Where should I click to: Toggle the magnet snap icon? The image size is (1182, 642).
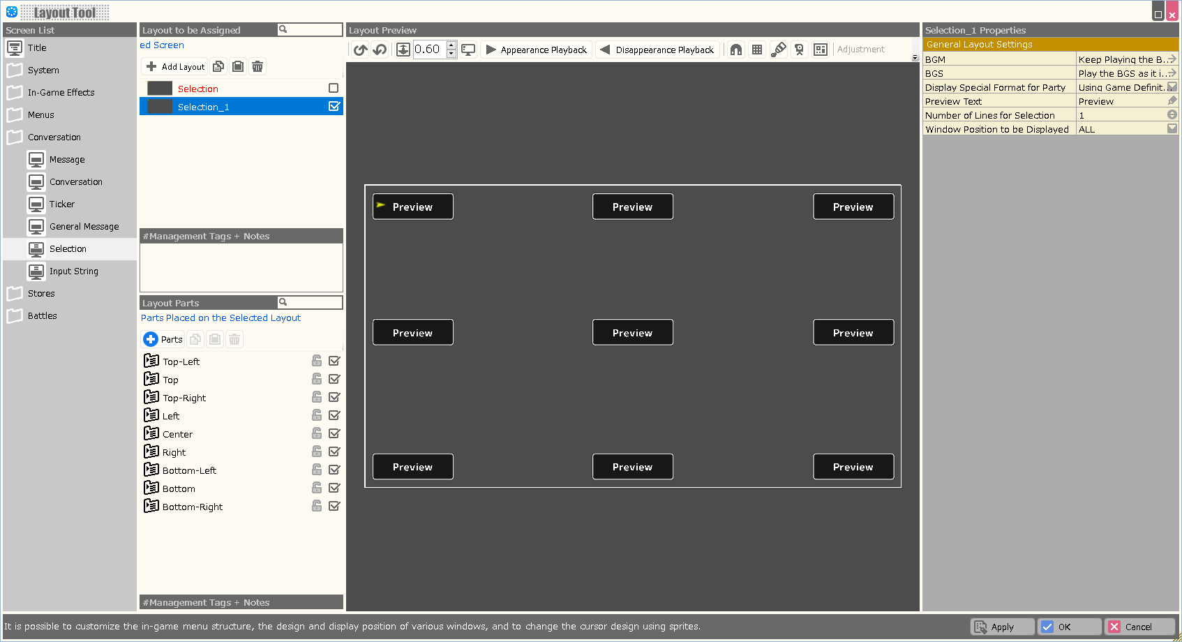click(x=736, y=50)
